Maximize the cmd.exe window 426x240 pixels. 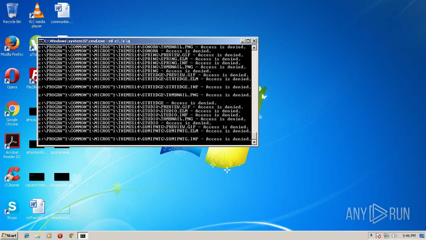[248, 41]
